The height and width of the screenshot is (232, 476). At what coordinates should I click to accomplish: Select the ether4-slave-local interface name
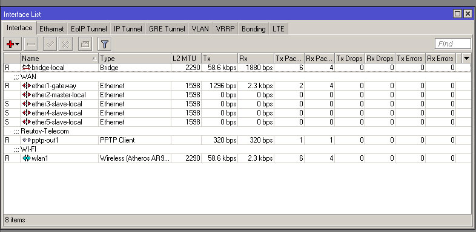coord(57,113)
